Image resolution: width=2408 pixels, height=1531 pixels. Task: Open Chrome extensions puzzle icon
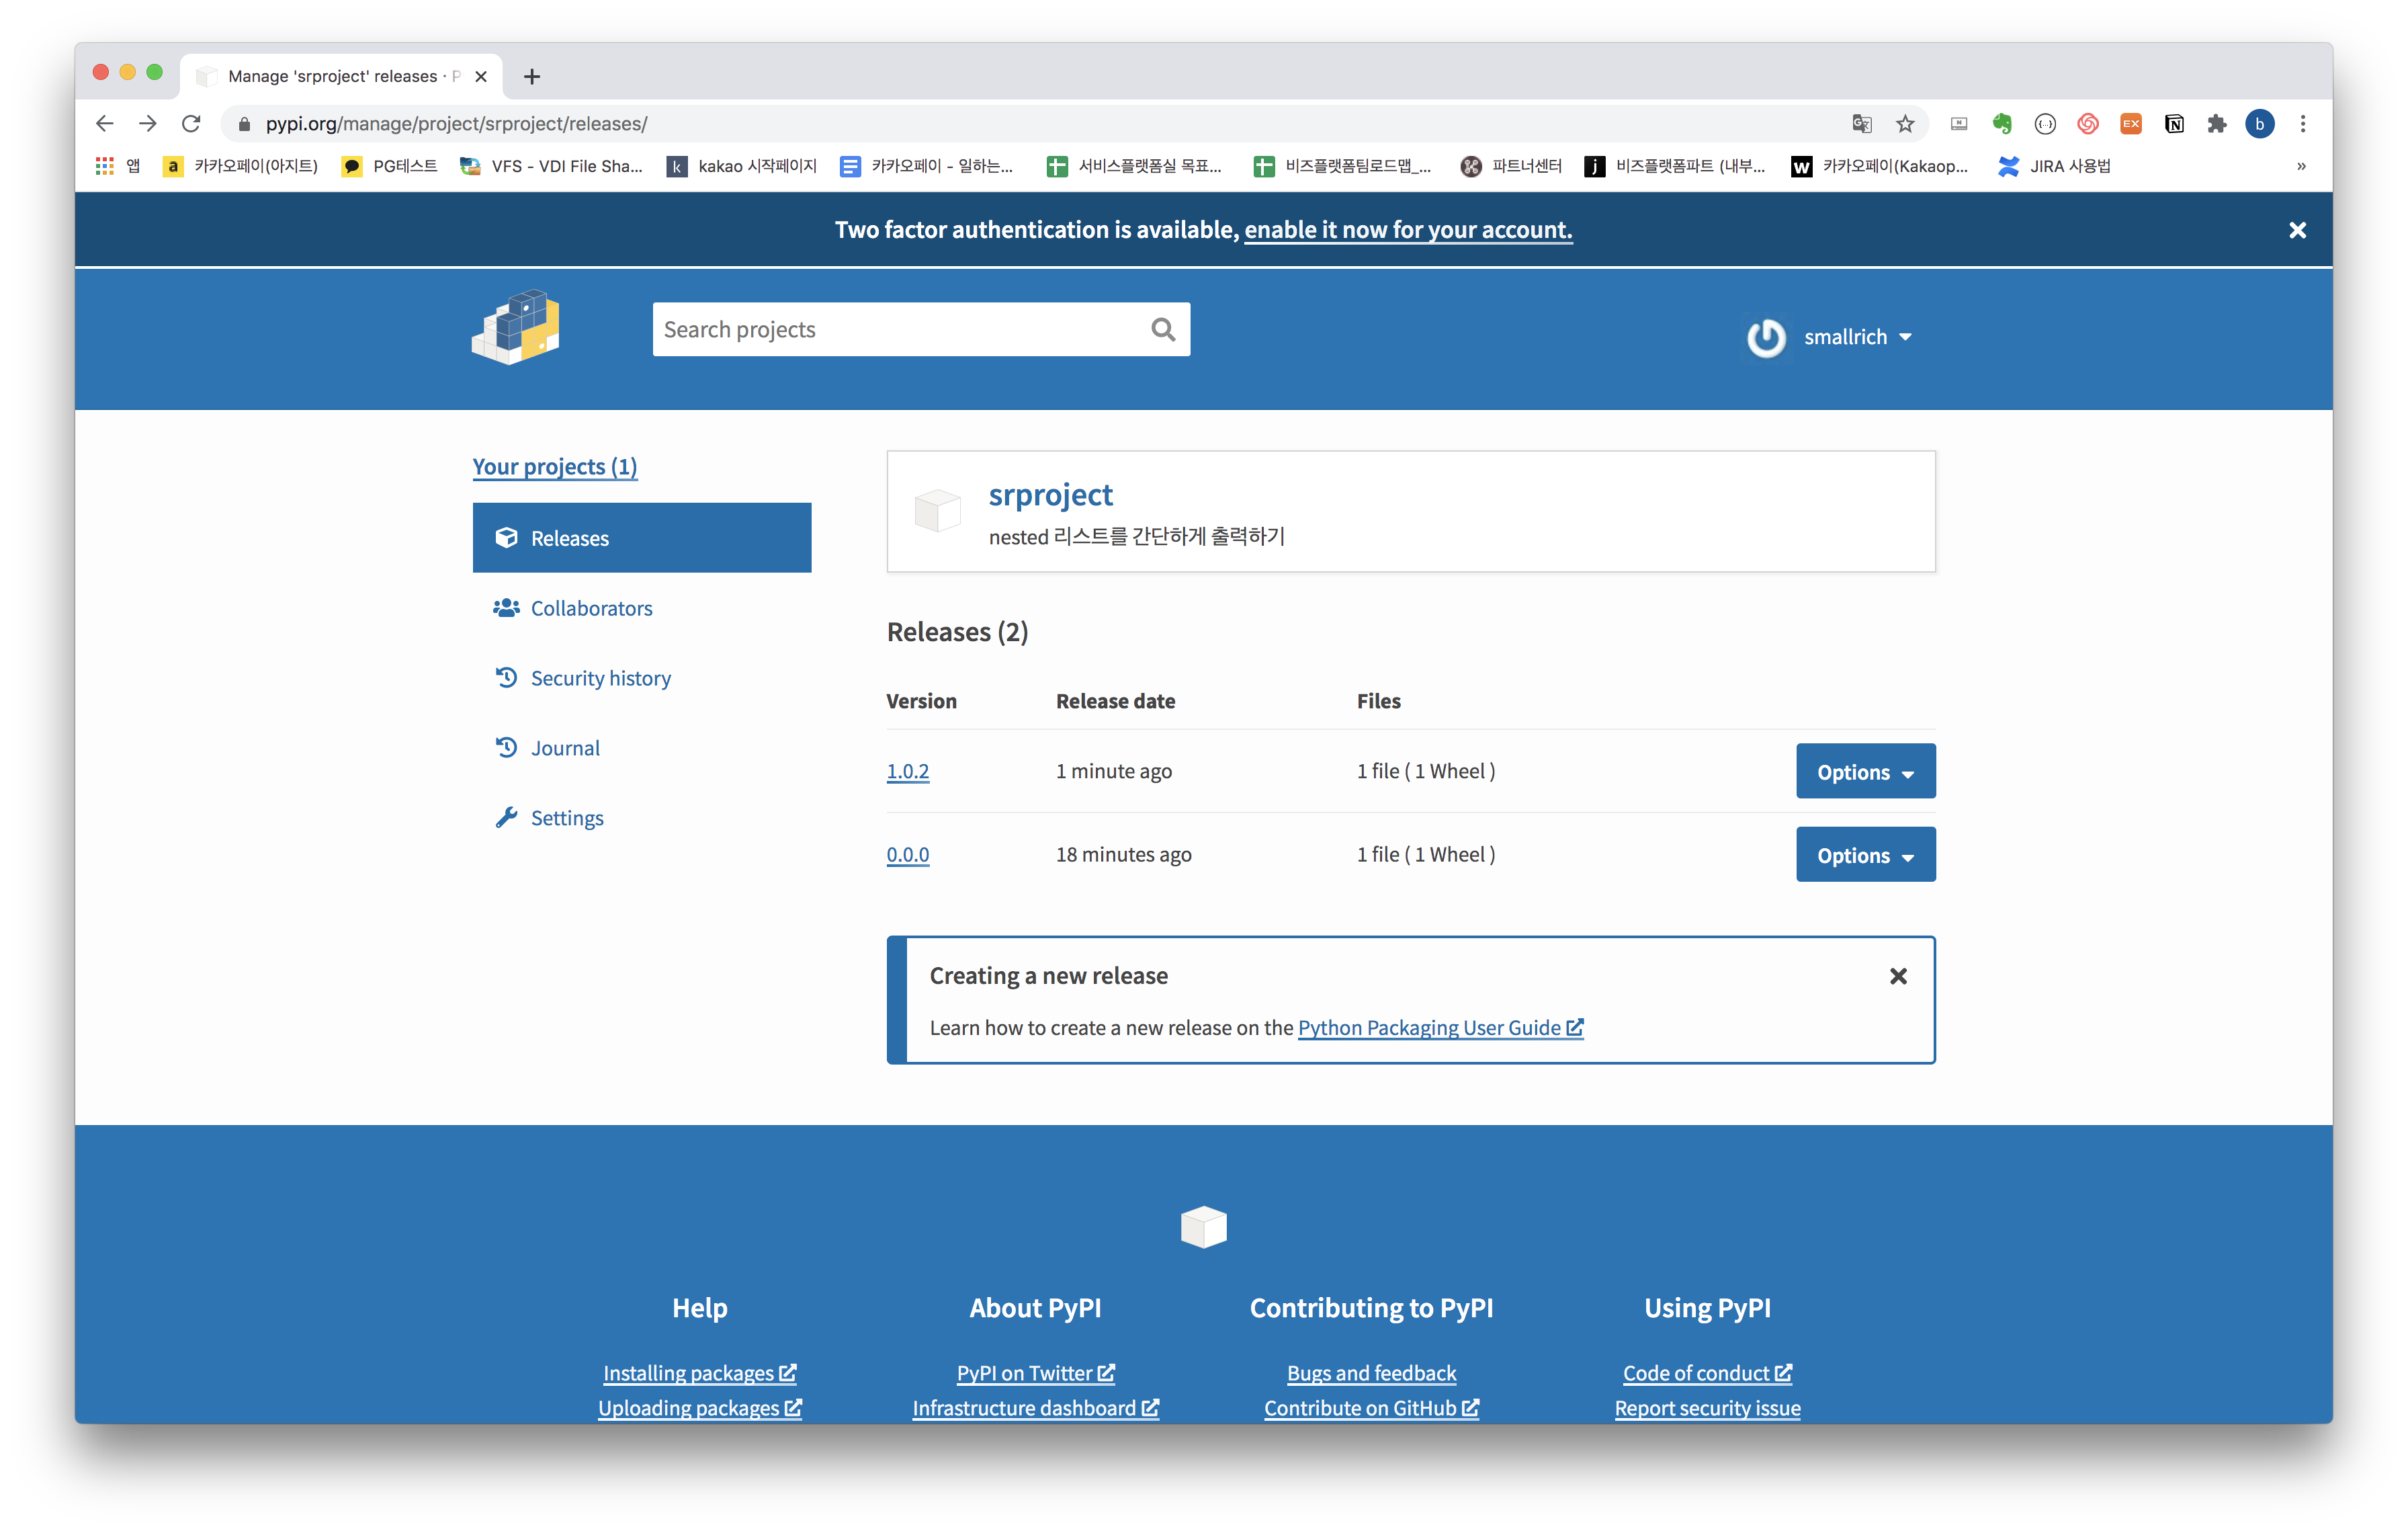click(2217, 124)
